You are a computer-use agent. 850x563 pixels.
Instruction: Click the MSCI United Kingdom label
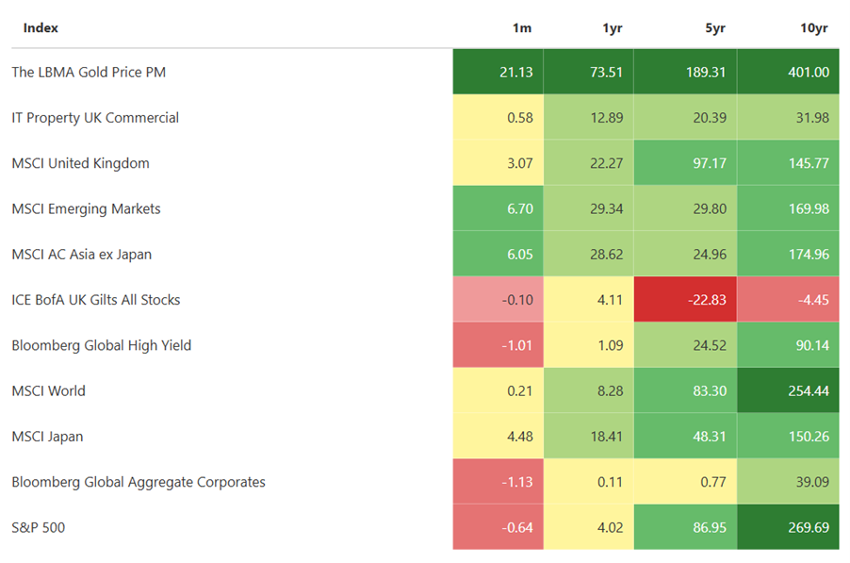click(80, 163)
